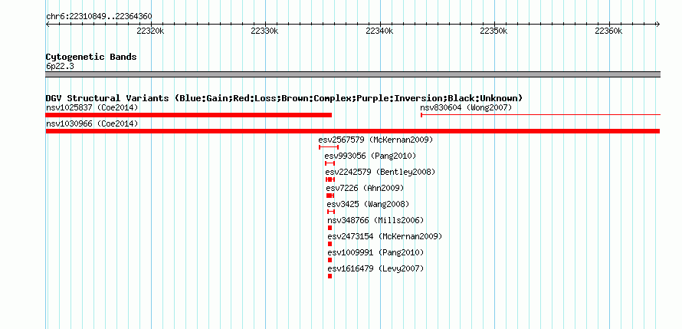Click the chr6:22310849..22364360 coordinates label
This screenshot has width=682, height=329.
coord(99,17)
